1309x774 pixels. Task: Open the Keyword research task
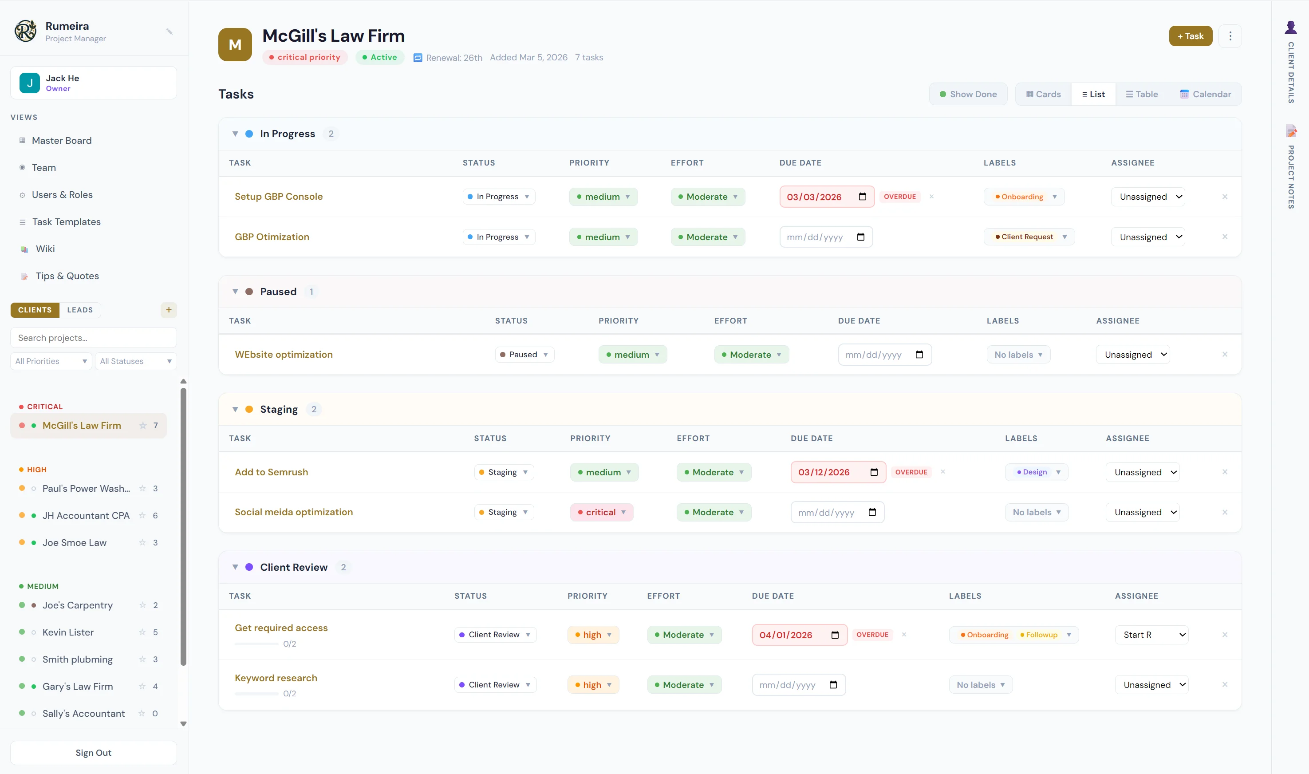click(276, 678)
